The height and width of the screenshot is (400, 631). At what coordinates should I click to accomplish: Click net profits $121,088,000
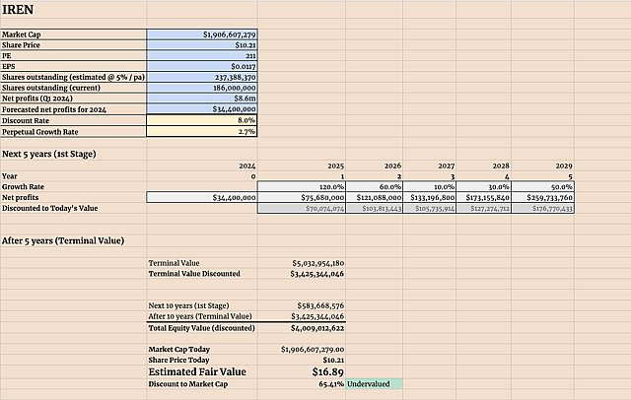pyautogui.click(x=375, y=197)
